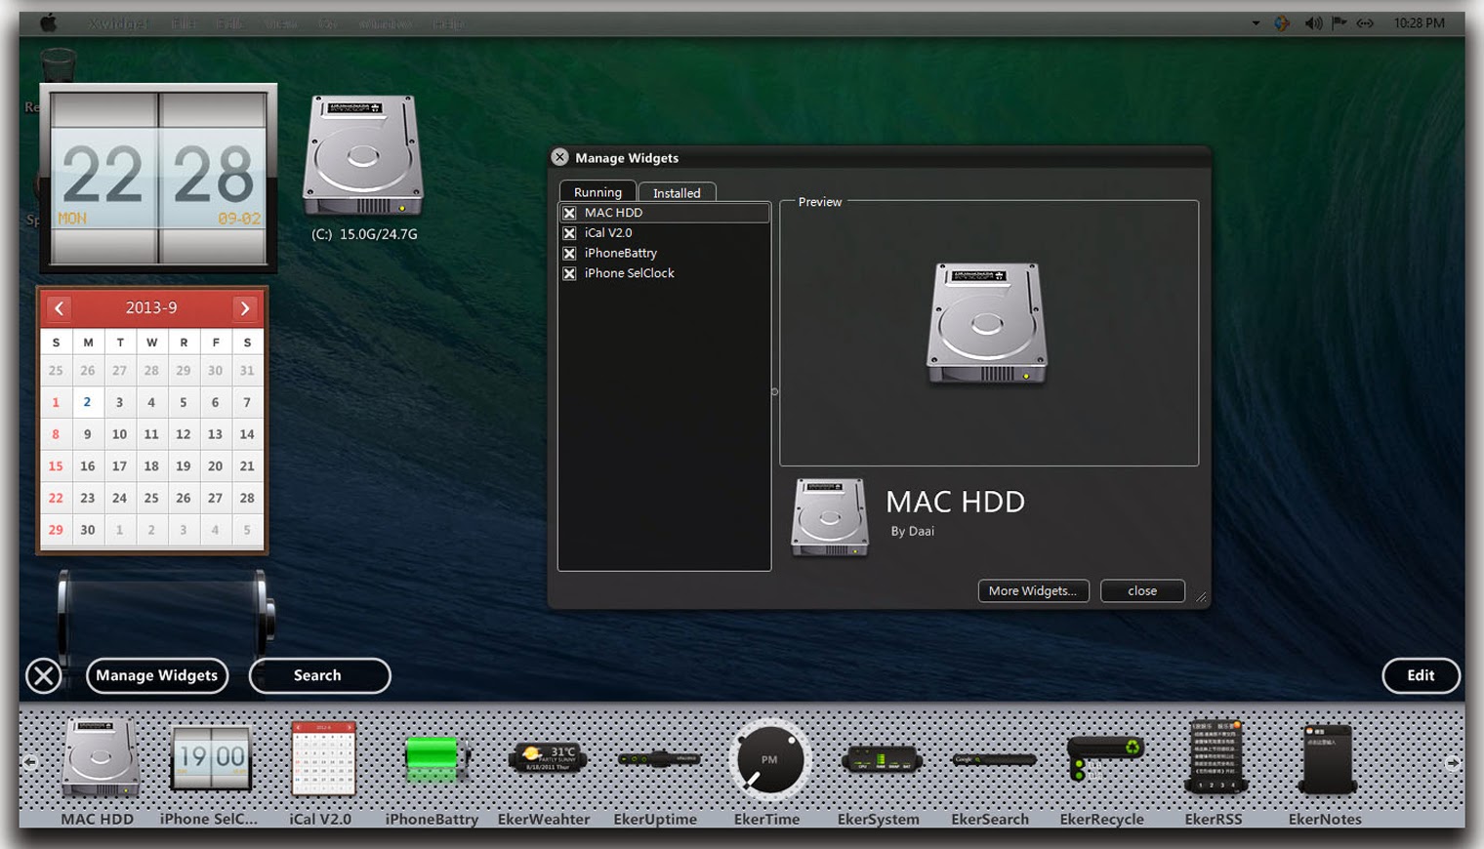This screenshot has width=1484, height=849.
Task: Select the iPhone SelClock row label
Action: 630,273
